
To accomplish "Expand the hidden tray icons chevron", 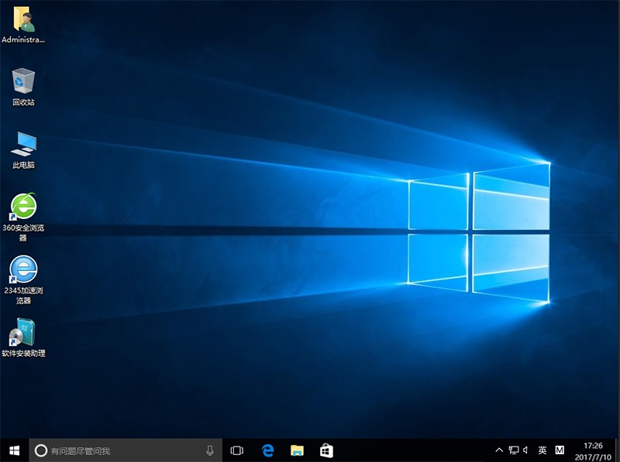I will pyautogui.click(x=499, y=450).
